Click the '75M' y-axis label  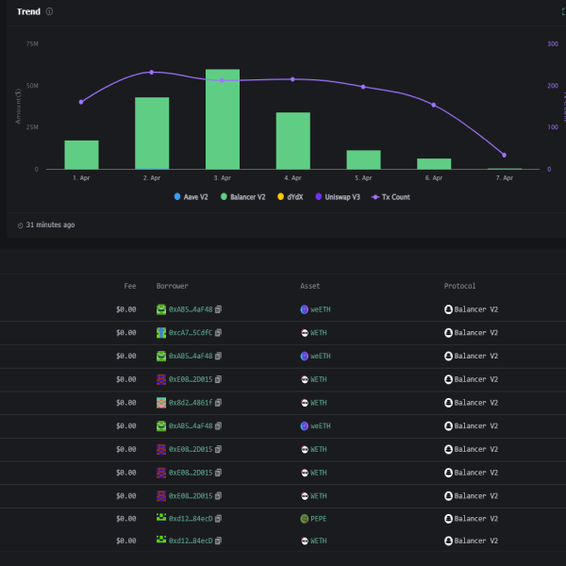click(32, 44)
